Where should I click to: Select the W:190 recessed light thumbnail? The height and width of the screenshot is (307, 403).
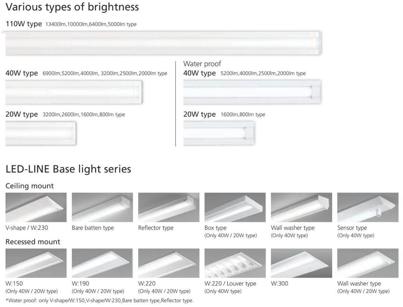point(102,263)
